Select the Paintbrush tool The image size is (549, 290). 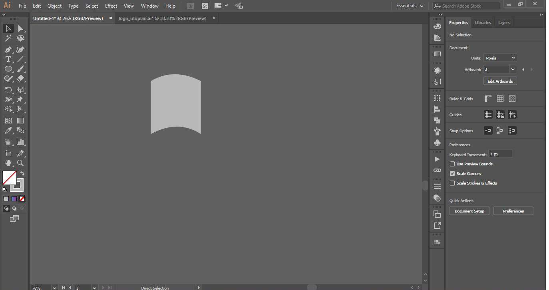pyautogui.click(x=20, y=69)
